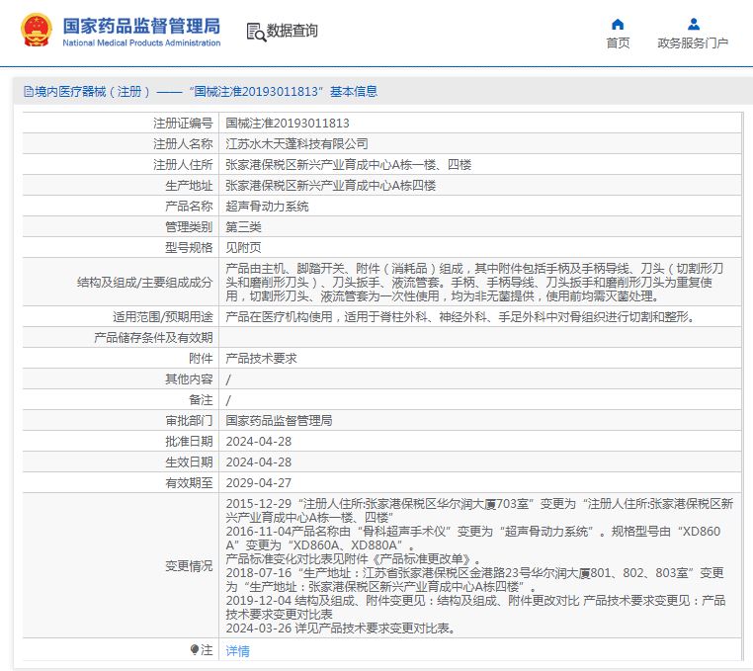The width and height of the screenshot is (753, 671).
Task: Click the 批准日期 row label
Action: [x=189, y=442]
